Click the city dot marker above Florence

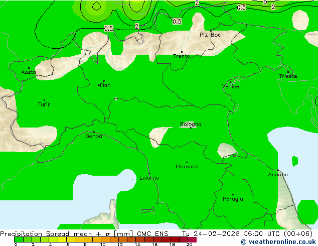pyautogui.click(x=187, y=162)
